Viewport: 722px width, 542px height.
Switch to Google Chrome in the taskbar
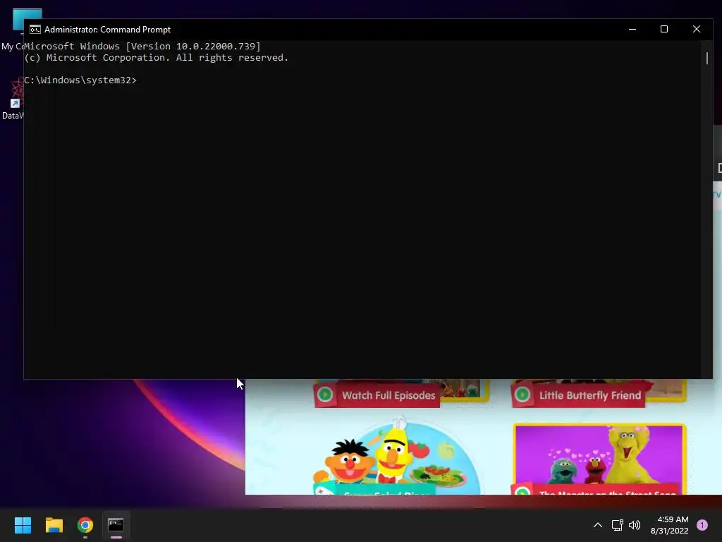(x=85, y=525)
